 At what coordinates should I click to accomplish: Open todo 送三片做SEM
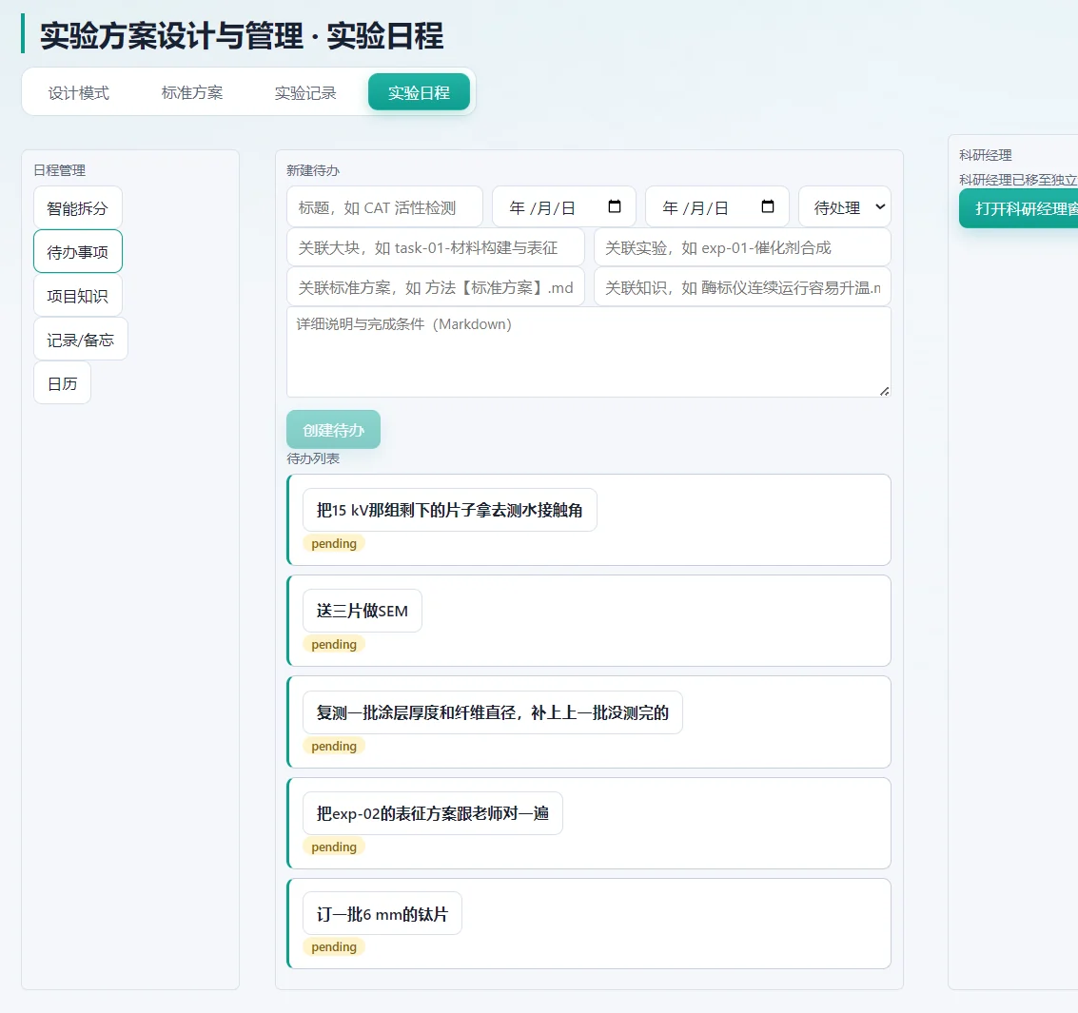pos(363,611)
